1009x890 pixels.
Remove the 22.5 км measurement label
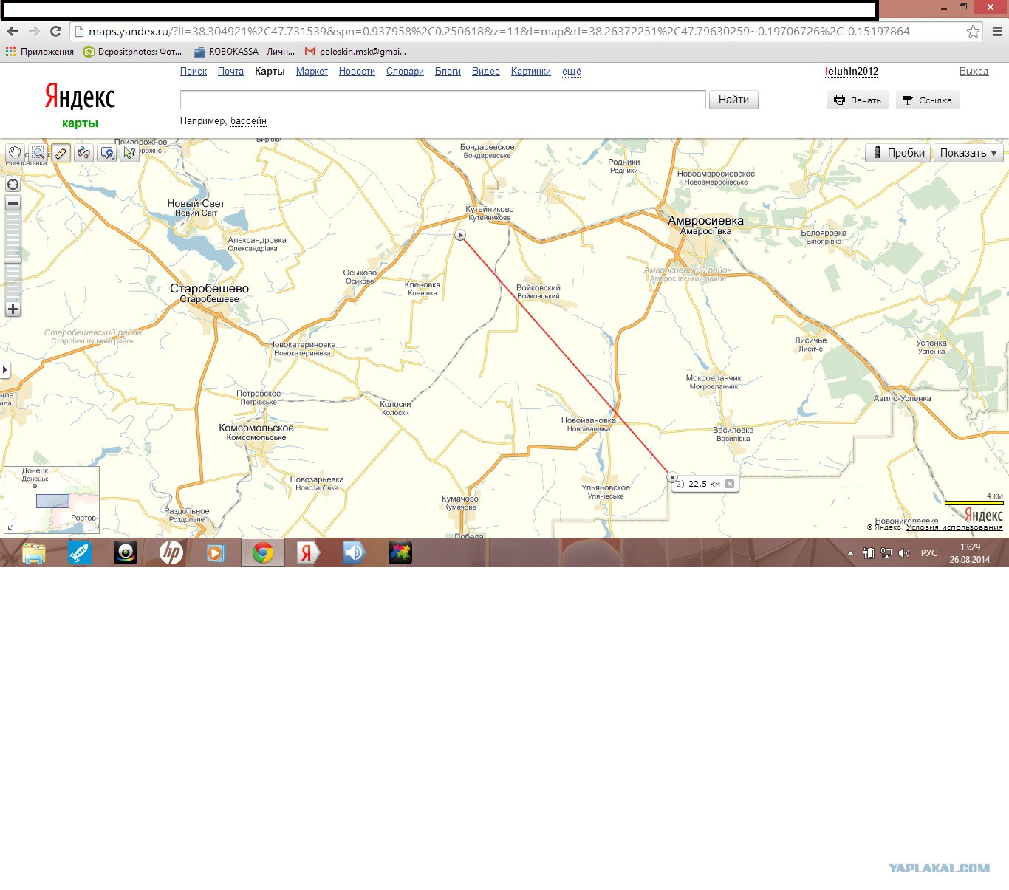[x=730, y=484]
